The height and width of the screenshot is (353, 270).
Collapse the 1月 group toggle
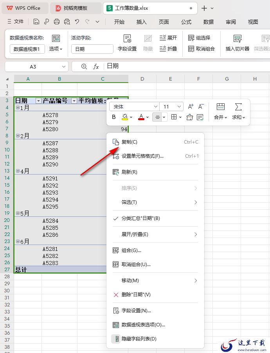[x=18, y=108]
